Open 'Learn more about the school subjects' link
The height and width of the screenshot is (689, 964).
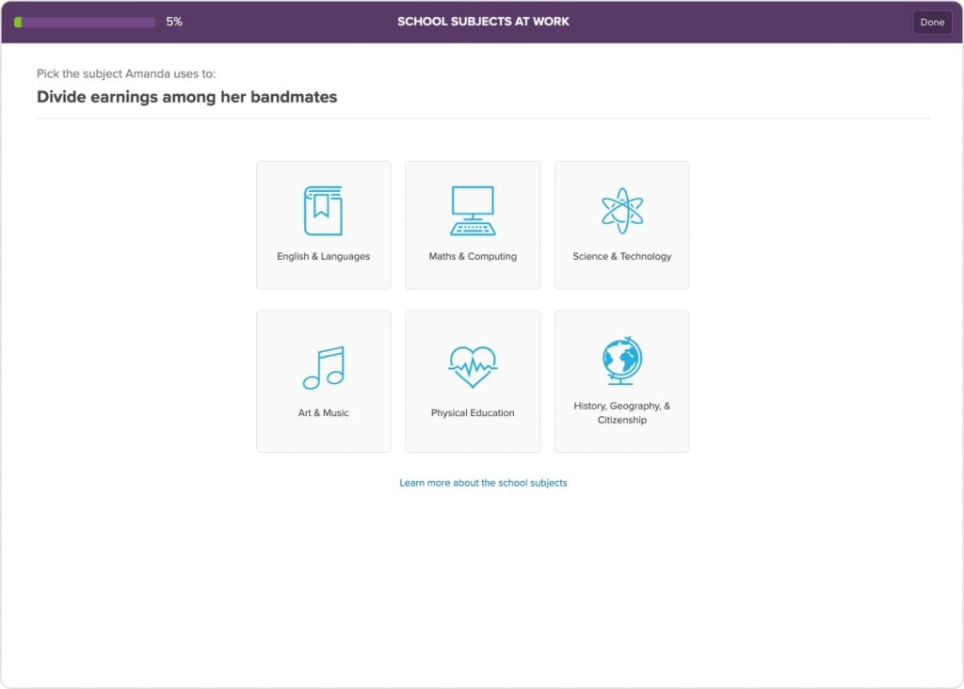click(483, 483)
